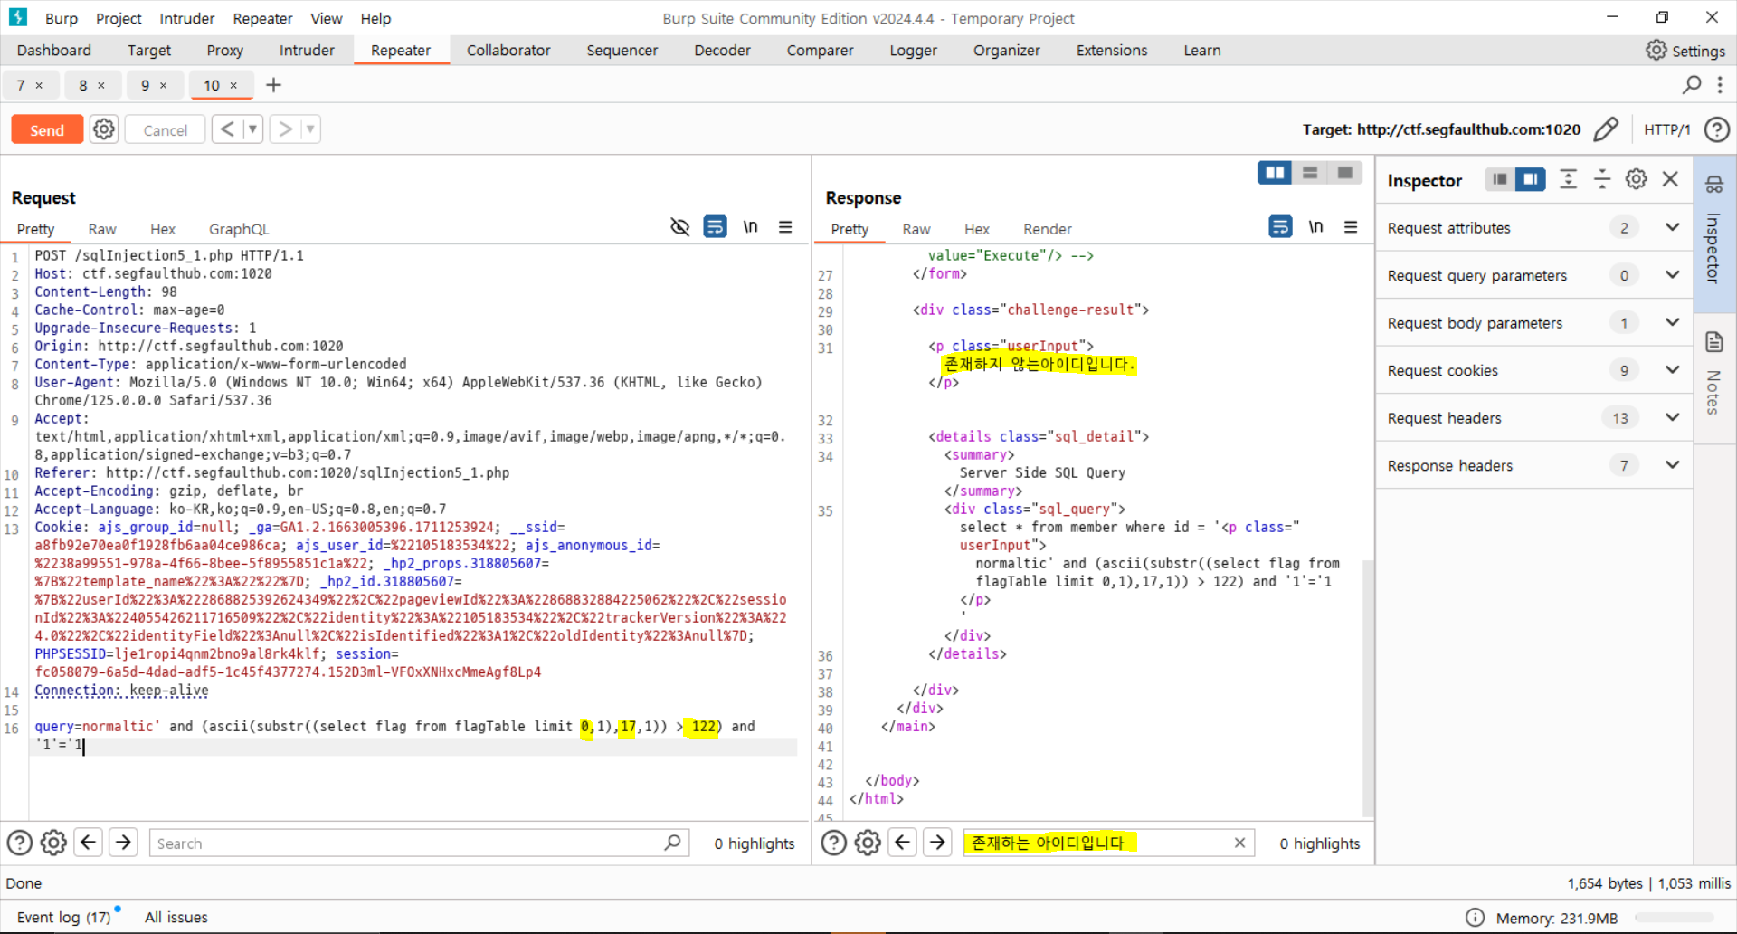Jump to previous response search match
This screenshot has width=1737, height=934.
pos(902,843)
